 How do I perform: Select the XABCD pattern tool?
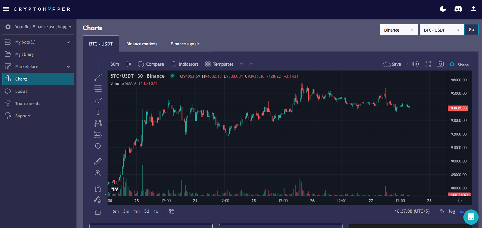click(98, 123)
